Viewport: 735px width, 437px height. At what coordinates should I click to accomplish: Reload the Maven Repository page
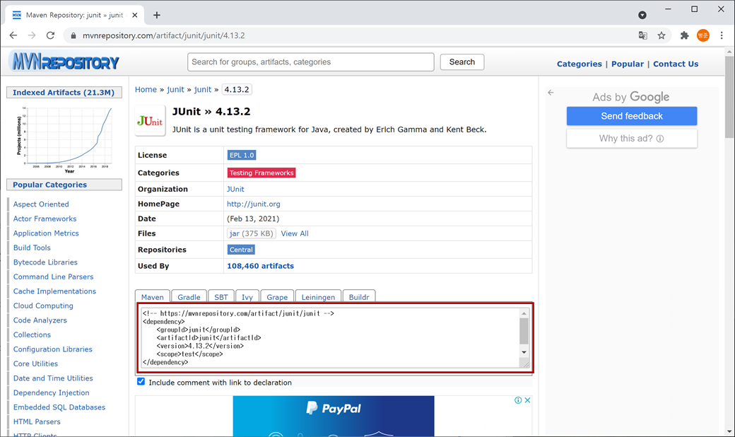tap(51, 35)
